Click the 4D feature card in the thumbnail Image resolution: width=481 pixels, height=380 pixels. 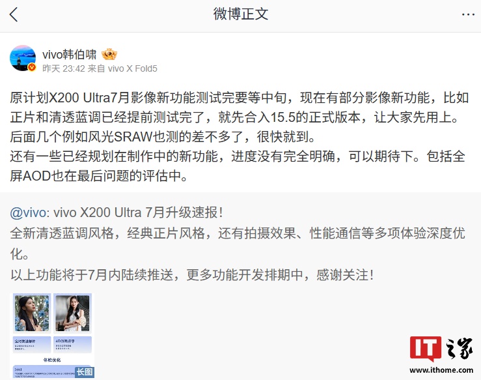tap(73, 344)
